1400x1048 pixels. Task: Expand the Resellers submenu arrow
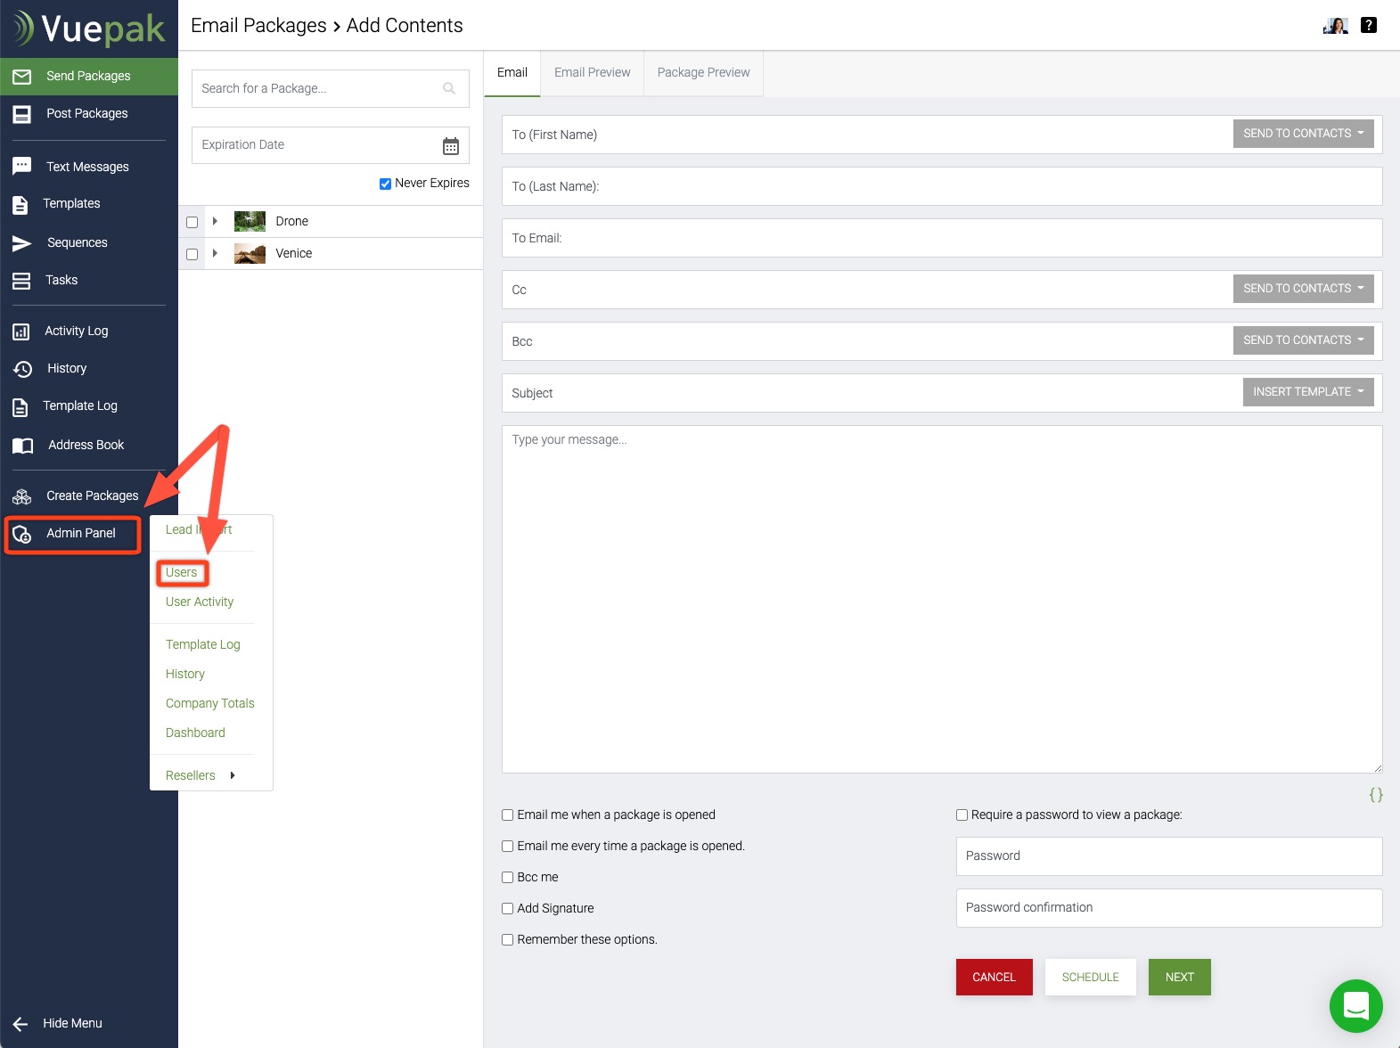coord(233,776)
